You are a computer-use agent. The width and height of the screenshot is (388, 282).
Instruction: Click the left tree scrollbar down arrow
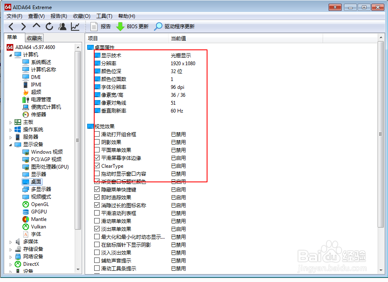(x=78, y=270)
